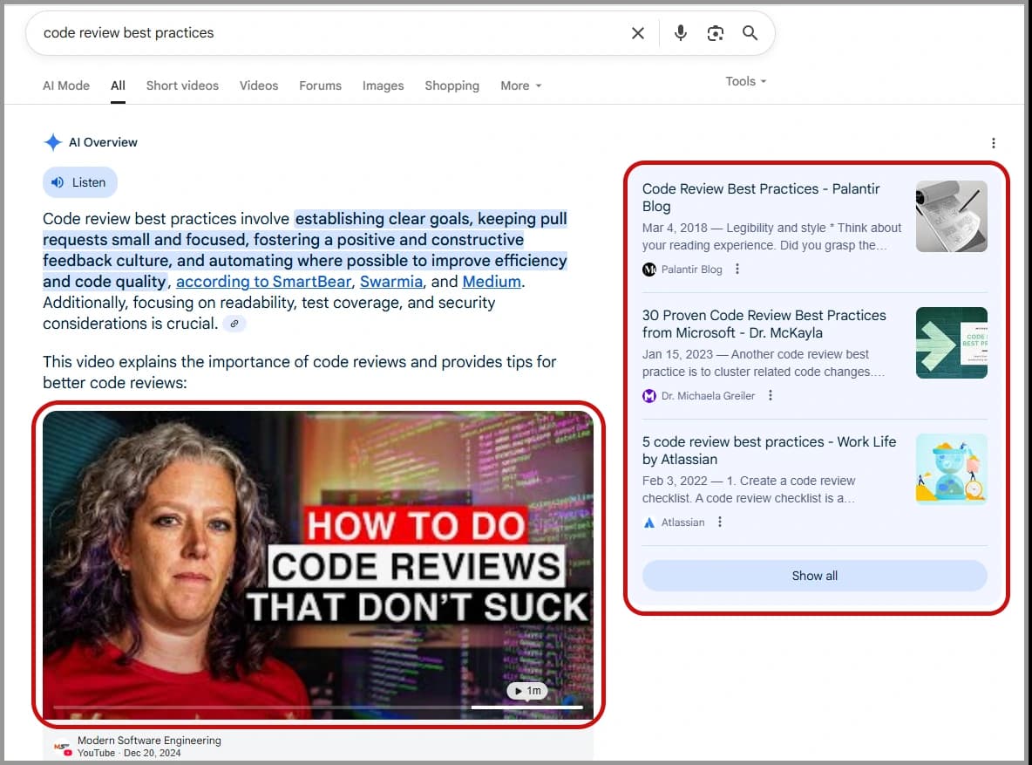Click the 'How to do code reviews' video thumbnail

coord(318,564)
